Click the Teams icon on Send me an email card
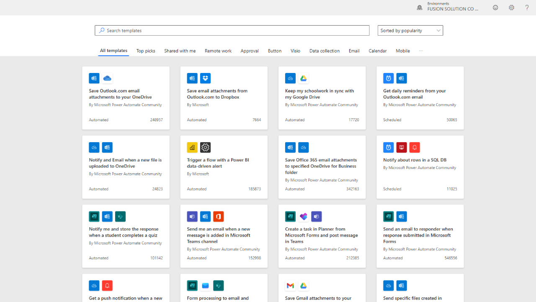536x302 pixels. (x=192, y=216)
